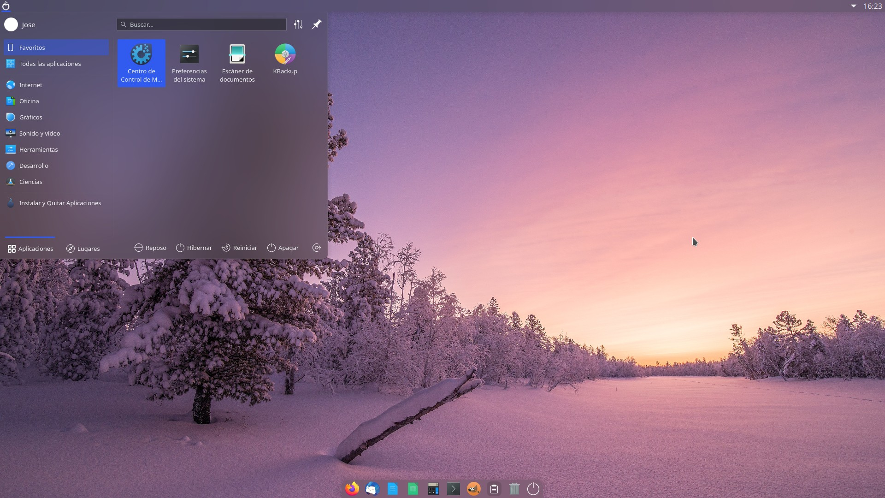Click the power icon at taskbar end
This screenshot has width=885, height=498.
[x=532, y=489]
